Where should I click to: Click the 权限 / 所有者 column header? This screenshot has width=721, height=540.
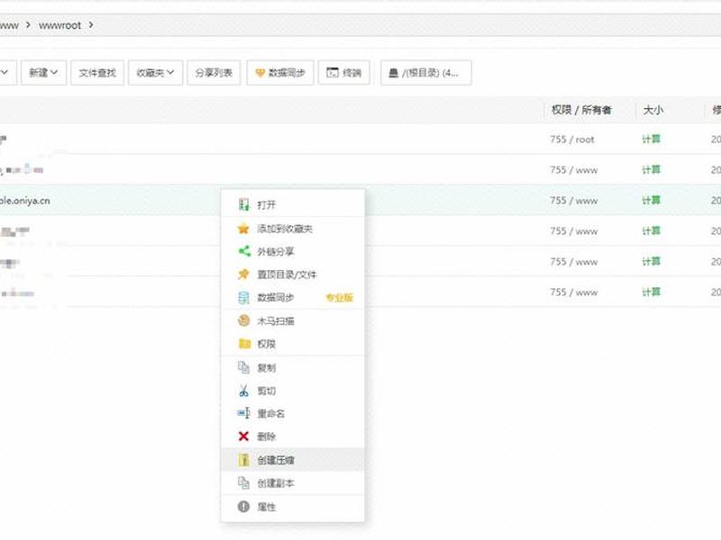tap(581, 110)
